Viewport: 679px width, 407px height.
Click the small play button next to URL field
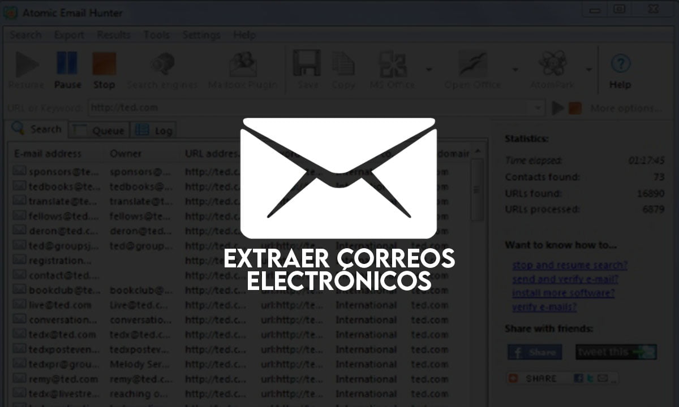coord(558,108)
